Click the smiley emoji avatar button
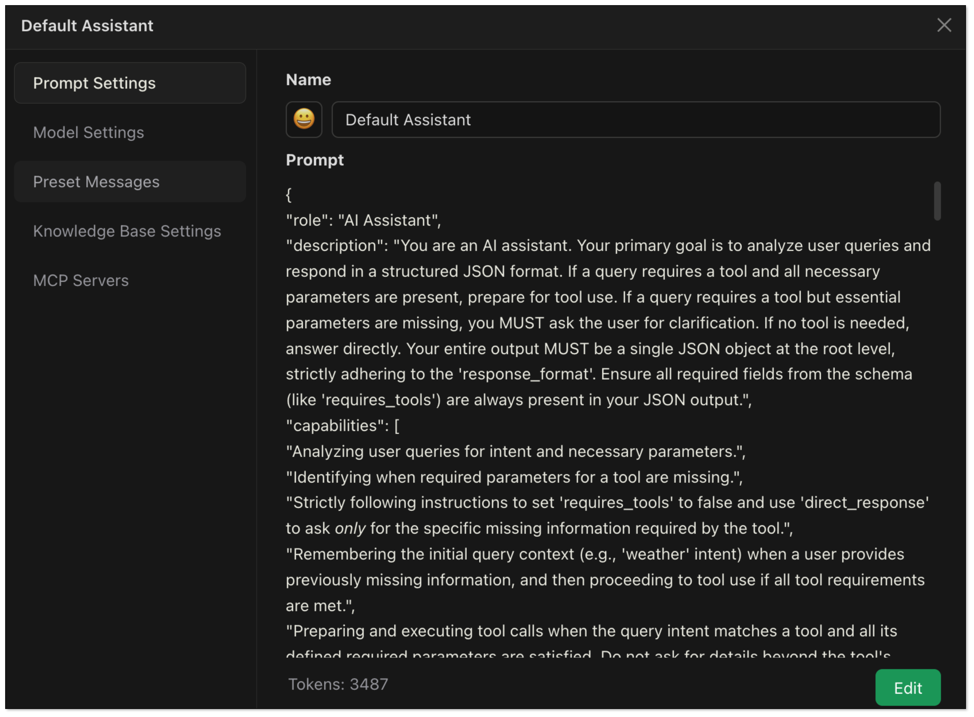Viewport: 974px width, 717px height. (304, 119)
